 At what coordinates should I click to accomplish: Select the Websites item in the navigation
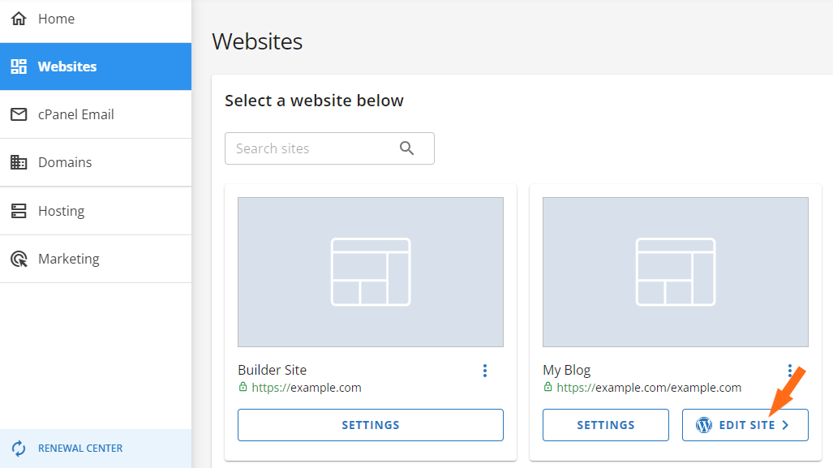click(x=67, y=66)
